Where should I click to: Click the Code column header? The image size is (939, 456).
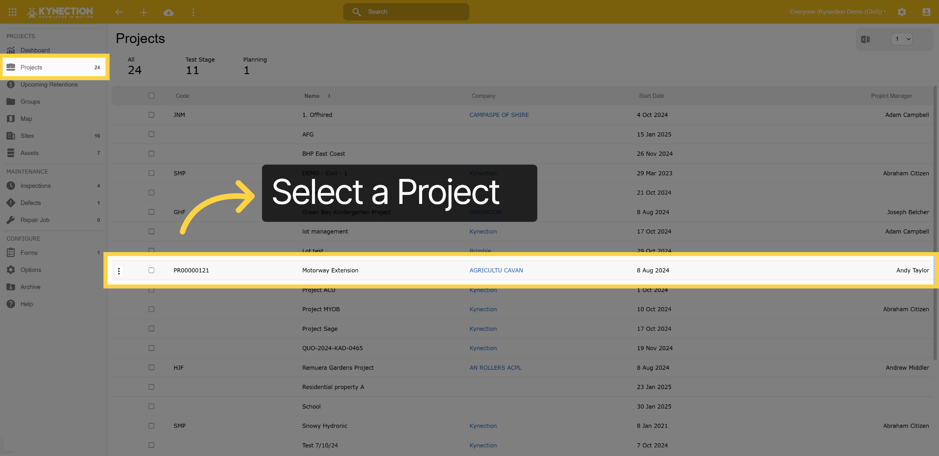pyautogui.click(x=182, y=96)
